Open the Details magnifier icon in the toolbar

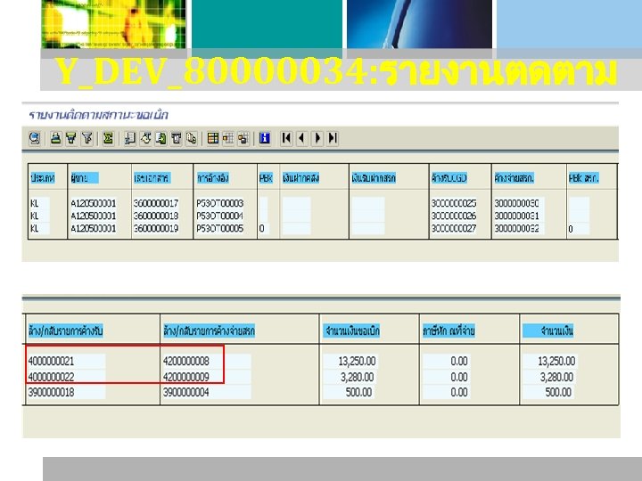[x=35, y=138]
